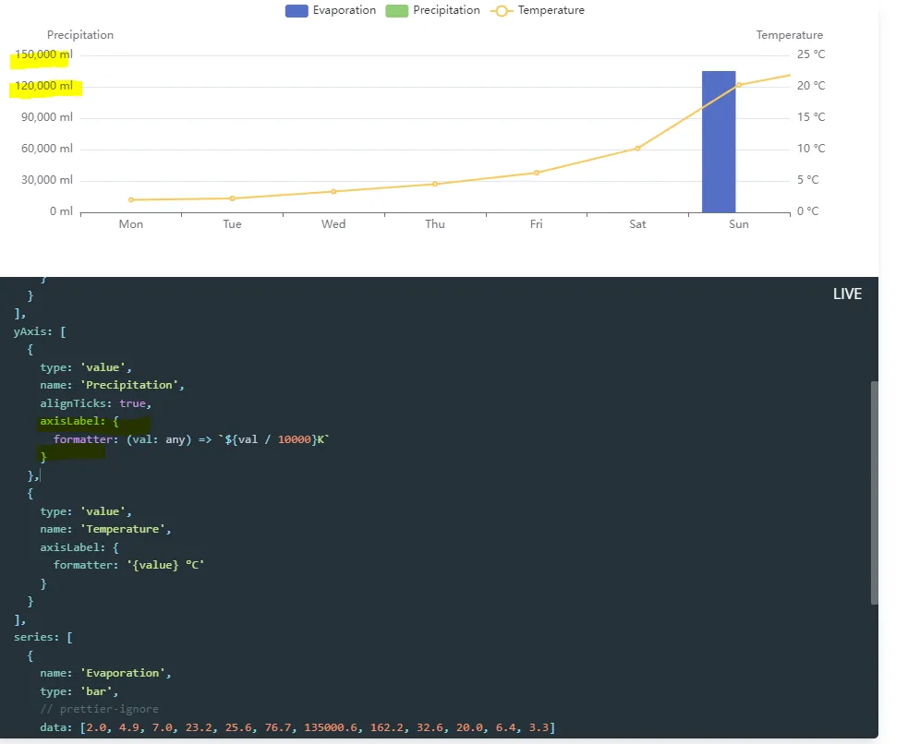Viewport: 920px width, 744px height.
Task: Click the Temperature data point for Sat
Action: pyautogui.click(x=637, y=149)
